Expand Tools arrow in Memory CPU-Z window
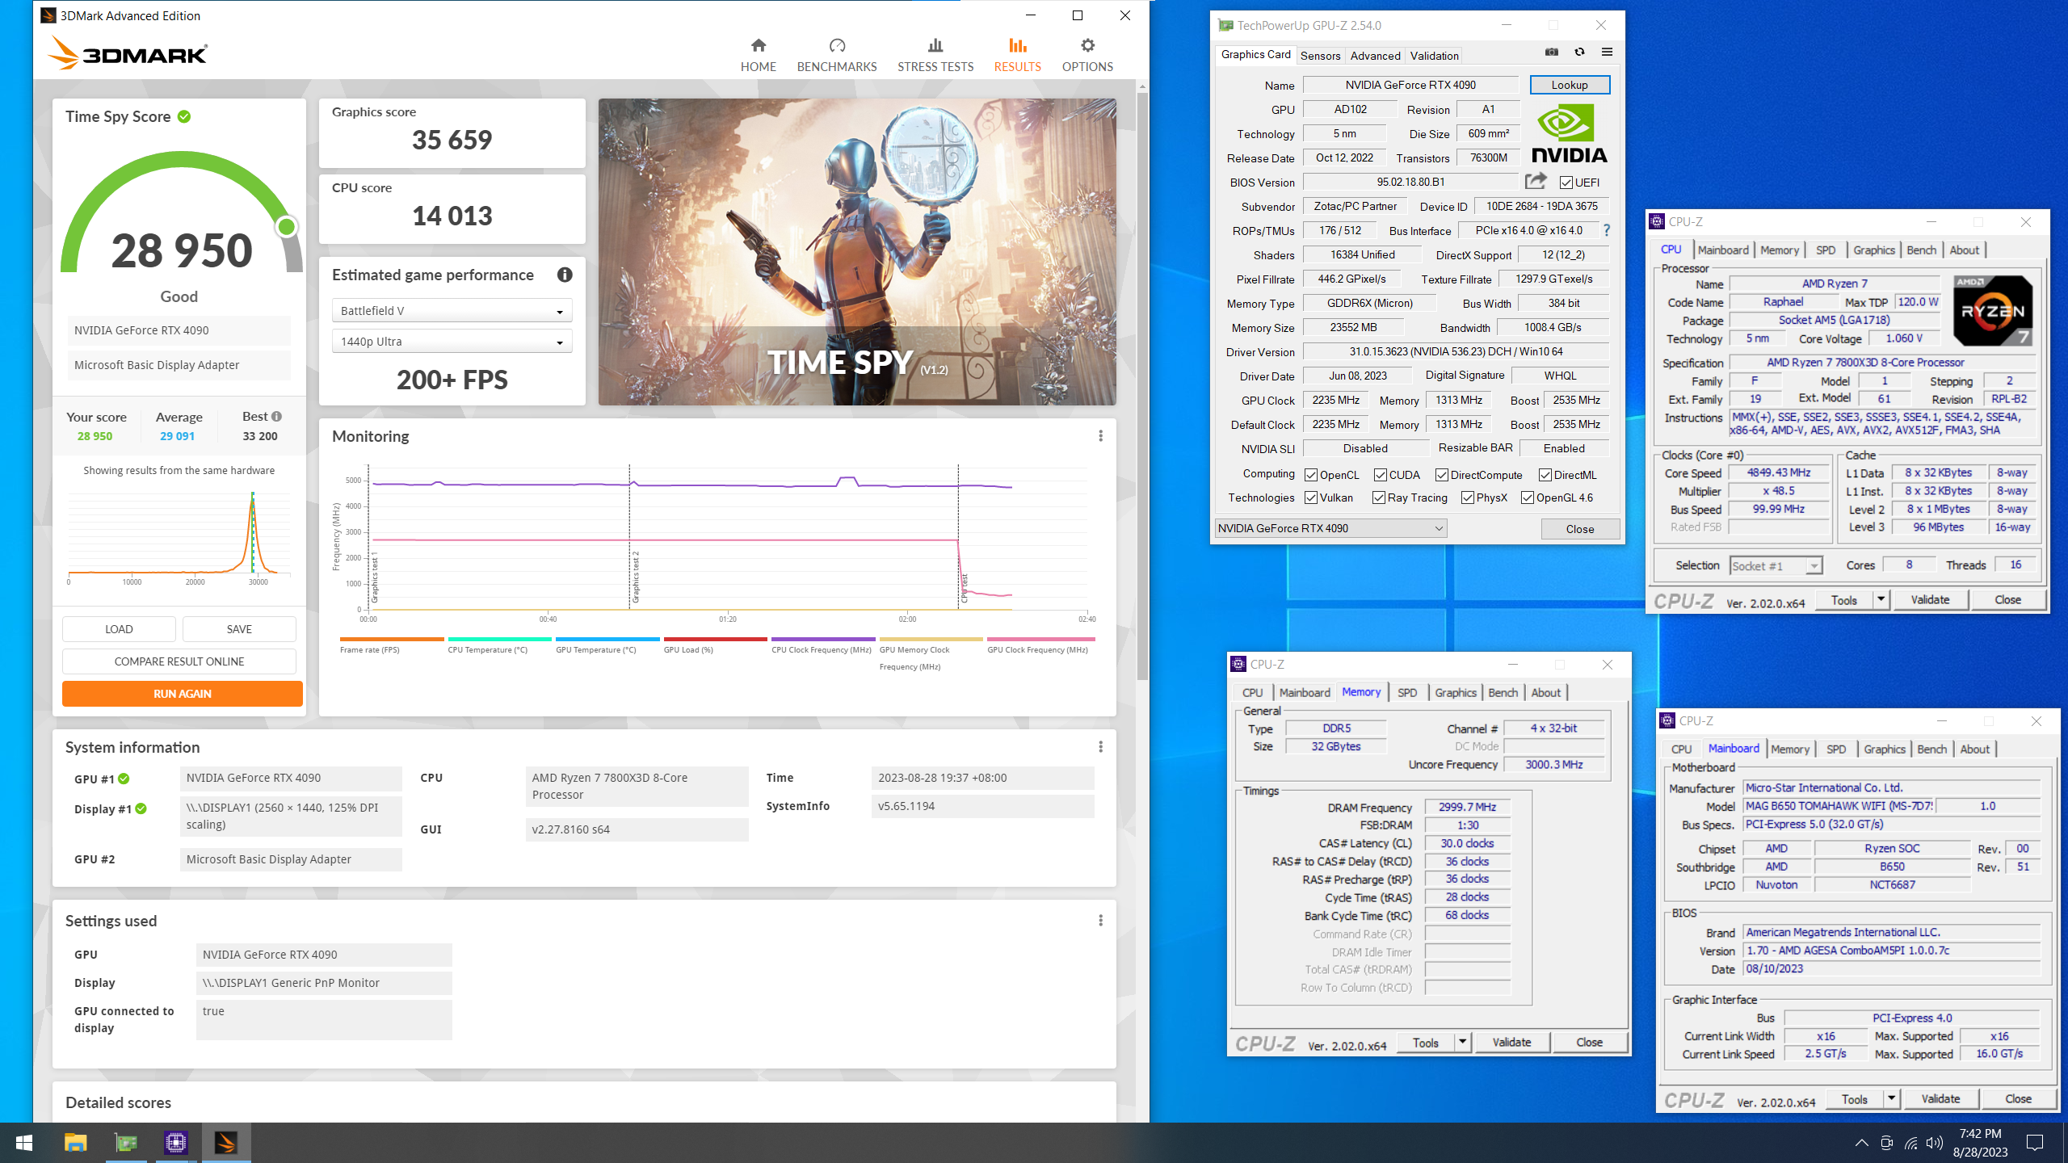Viewport: 2068px width, 1163px height. [1462, 1042]
